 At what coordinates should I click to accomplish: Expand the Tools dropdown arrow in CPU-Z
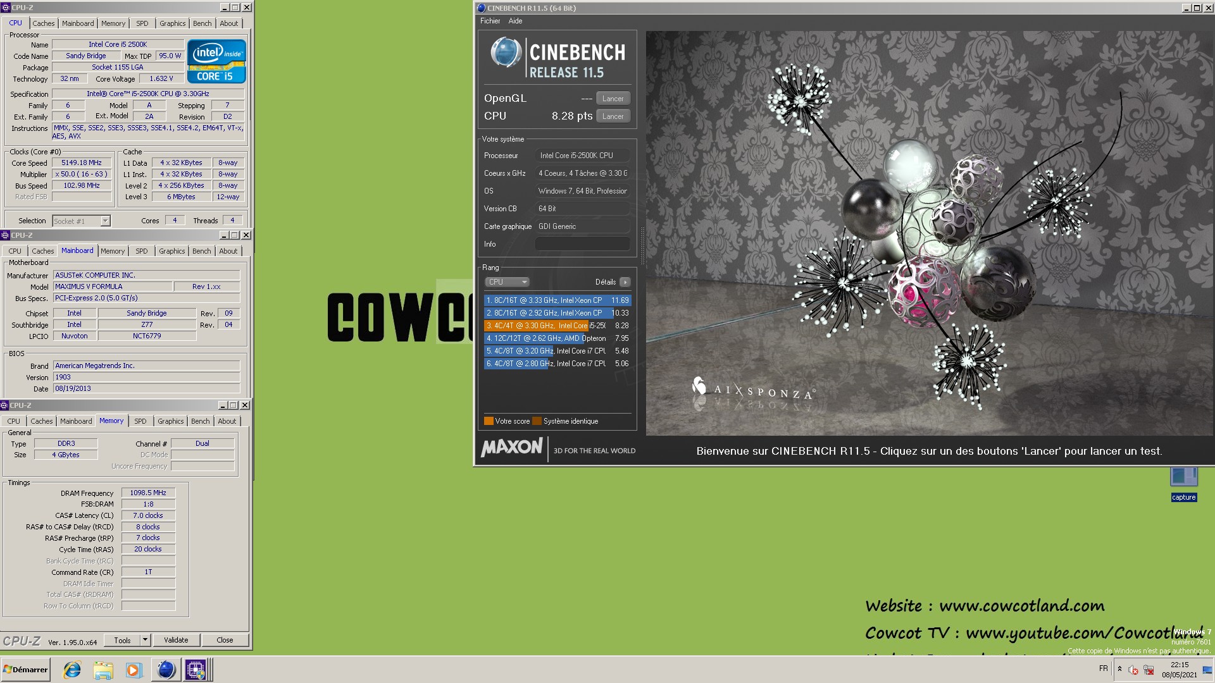point(145,640)
